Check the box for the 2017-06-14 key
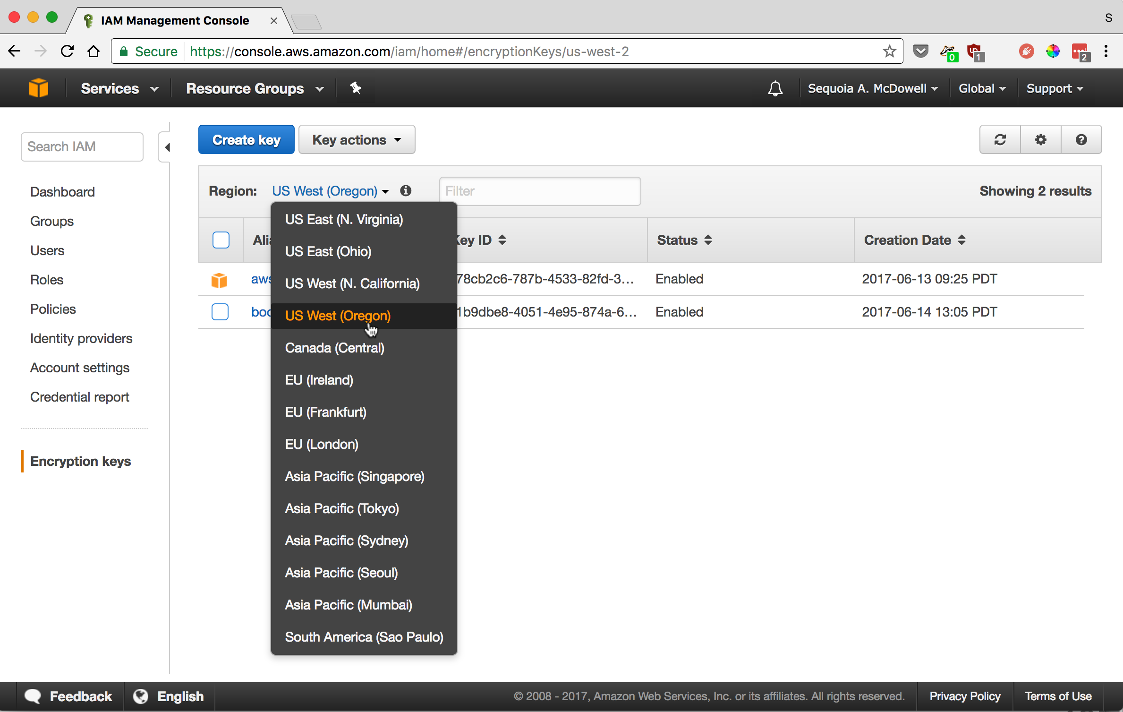The width and height of the screenshot is (1123, 712). (x=220, y=312)
